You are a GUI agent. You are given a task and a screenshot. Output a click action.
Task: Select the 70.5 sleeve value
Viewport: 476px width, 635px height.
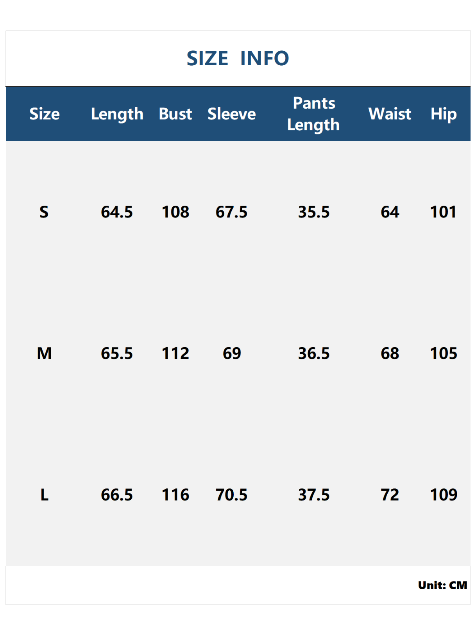(231, 495)
